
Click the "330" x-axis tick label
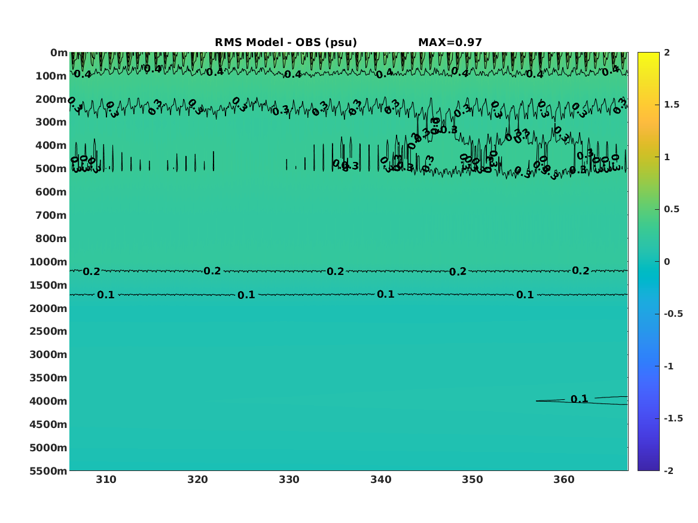coord(289,480)
